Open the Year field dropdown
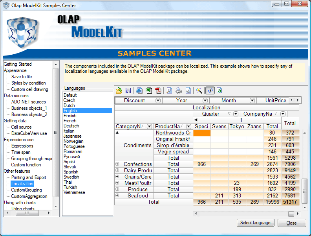The width and height of the screenshot is (311, 236). [205, 101]
